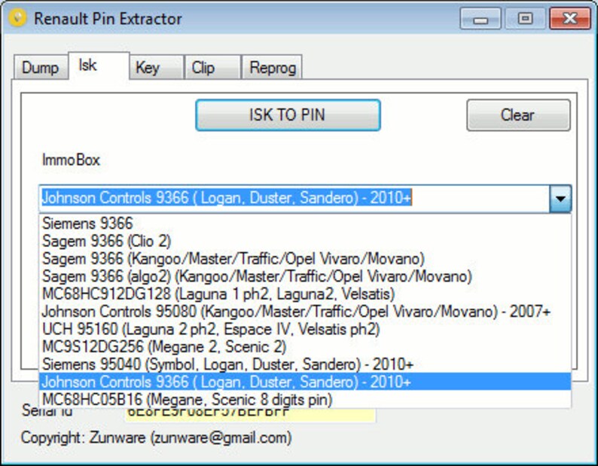Pick MC9S12DG256 (Megane 2, Scenic 2)

pos(305,346)
